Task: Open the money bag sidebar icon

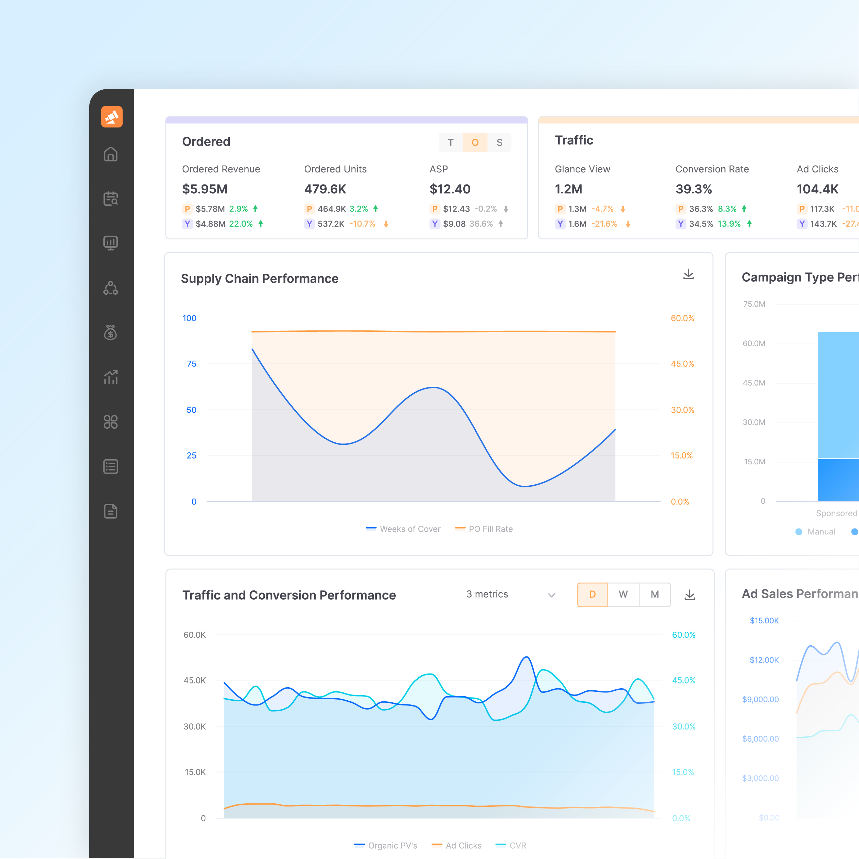Action: tap(111, 332)
